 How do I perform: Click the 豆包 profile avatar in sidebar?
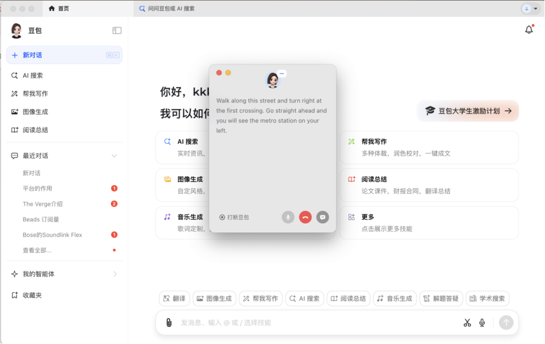coord(16,30)
